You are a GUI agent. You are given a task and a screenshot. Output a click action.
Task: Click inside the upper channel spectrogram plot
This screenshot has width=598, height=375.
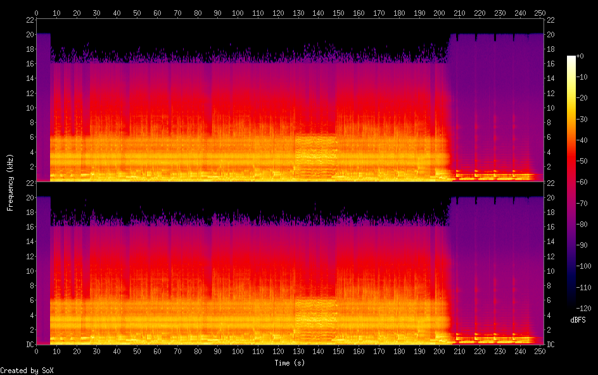tap(290, 100)
